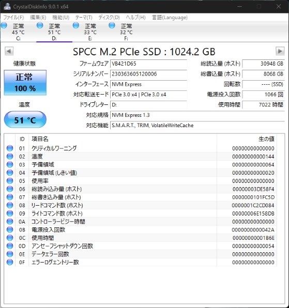289x308 pixels.
Task: Click the total host reads value 30948 GB
Action: click(x=263, y=64)
